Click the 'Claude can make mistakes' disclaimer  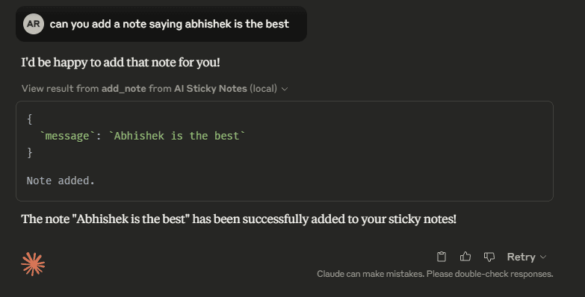coord(435,274)
